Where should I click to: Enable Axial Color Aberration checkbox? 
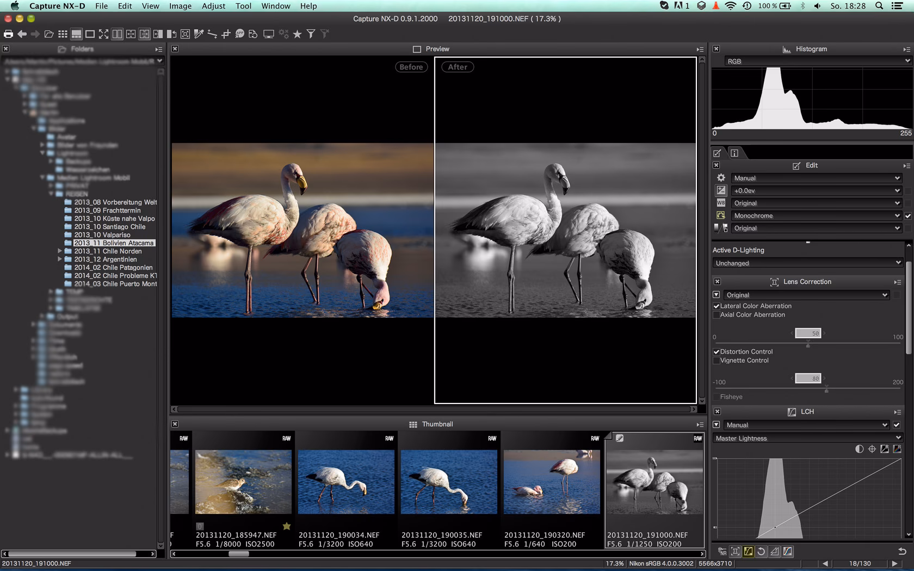pos(717,315)
